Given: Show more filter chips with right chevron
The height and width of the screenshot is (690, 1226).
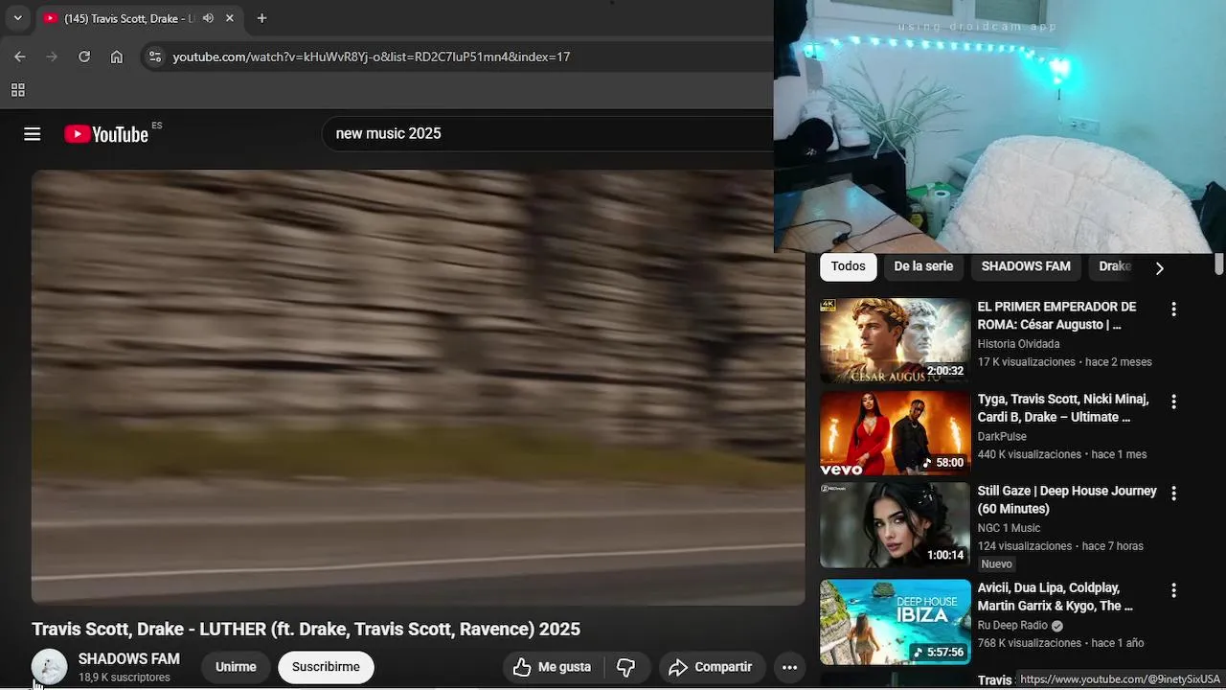Looking at the screenshot, I should [x=1159, y=268].
